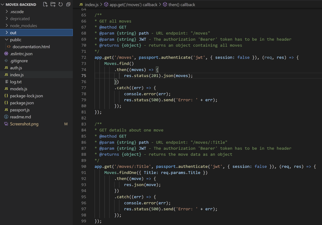Click the git icon beside .gitignore
This screenshot has height=225, width=322.
(6, 61)
